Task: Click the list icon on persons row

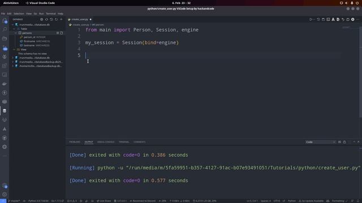Action: coord(58,33)
